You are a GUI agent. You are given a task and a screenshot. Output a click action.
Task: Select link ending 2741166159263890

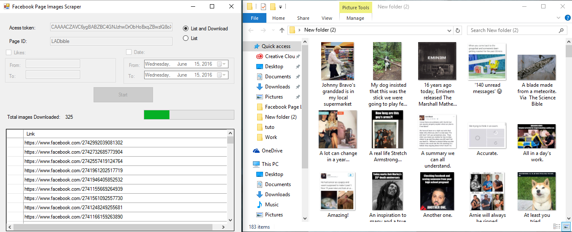[125, 217]
